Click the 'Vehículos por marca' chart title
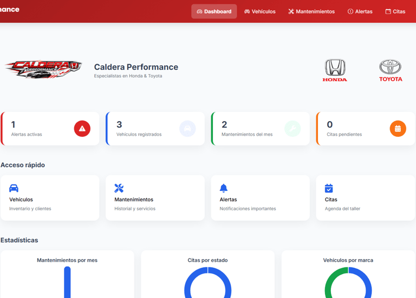The width and height of the screenshot is (416, 298). (348, 260)
